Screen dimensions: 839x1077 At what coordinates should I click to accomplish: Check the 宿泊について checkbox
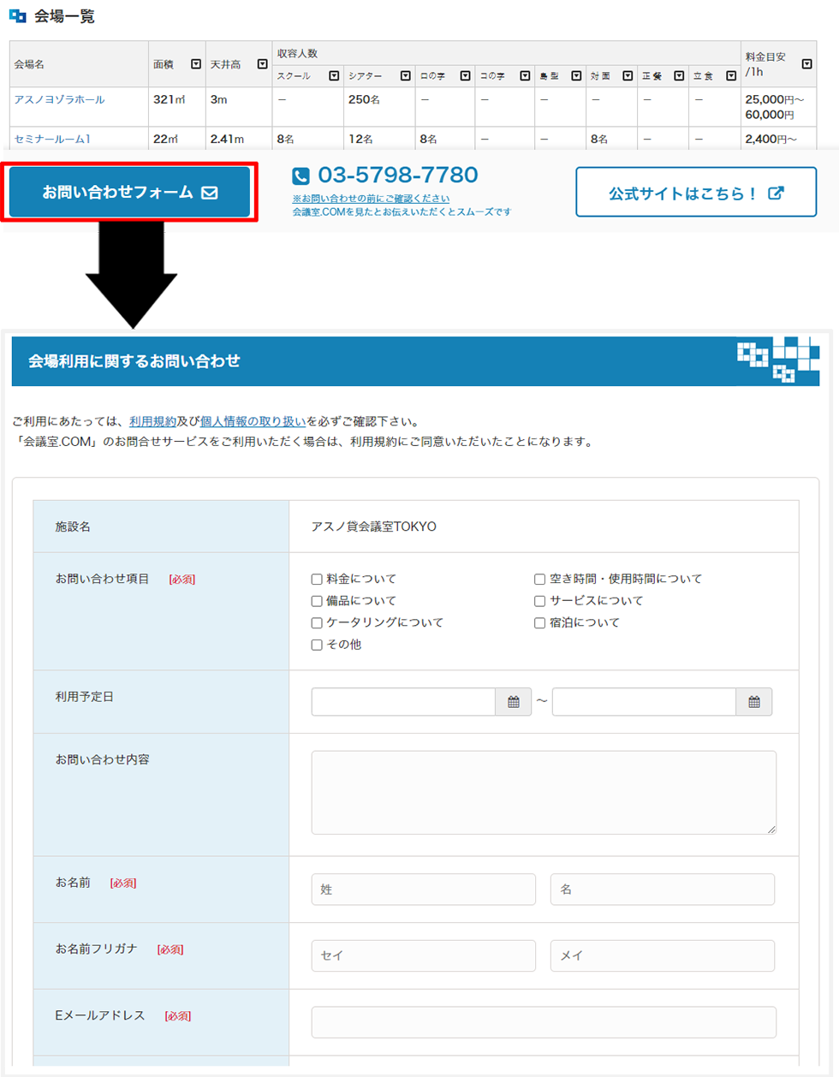click(x=539, y=623)
